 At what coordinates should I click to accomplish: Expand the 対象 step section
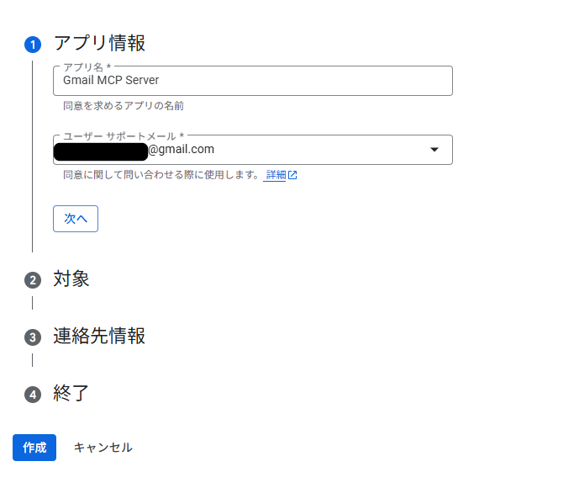(x=71, y=279)
